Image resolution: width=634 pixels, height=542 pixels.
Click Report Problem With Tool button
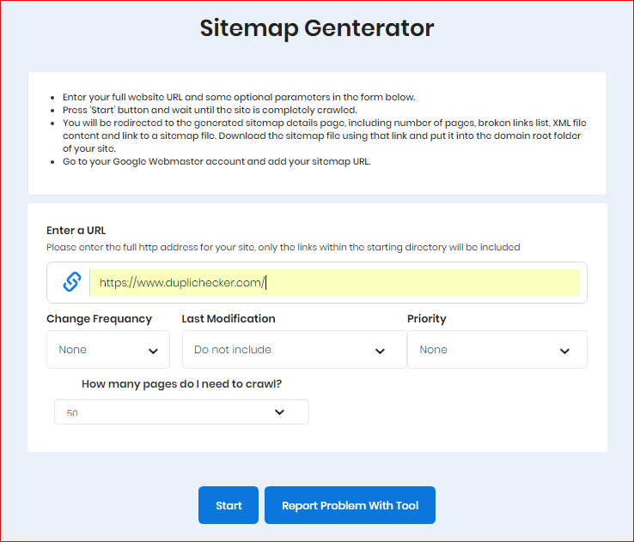[350, 505]
